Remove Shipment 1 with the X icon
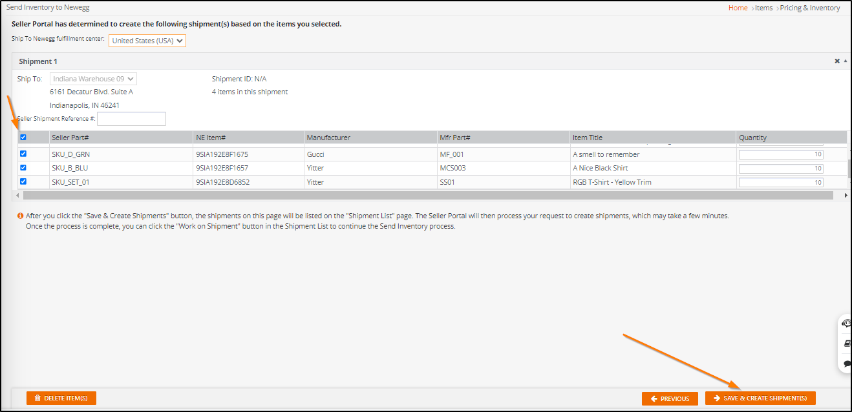 [837, 61]
